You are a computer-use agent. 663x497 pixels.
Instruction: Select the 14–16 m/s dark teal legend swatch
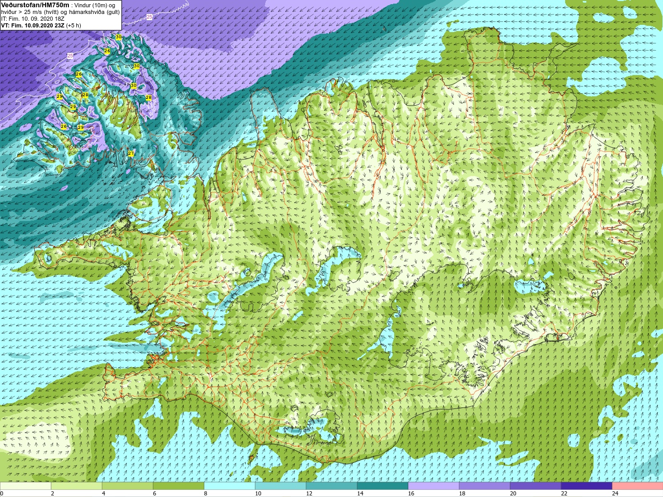(x=383, y=486)
